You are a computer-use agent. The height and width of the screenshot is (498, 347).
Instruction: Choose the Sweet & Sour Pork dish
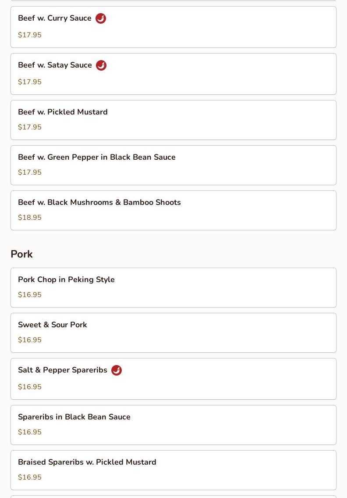click(53, 325)
